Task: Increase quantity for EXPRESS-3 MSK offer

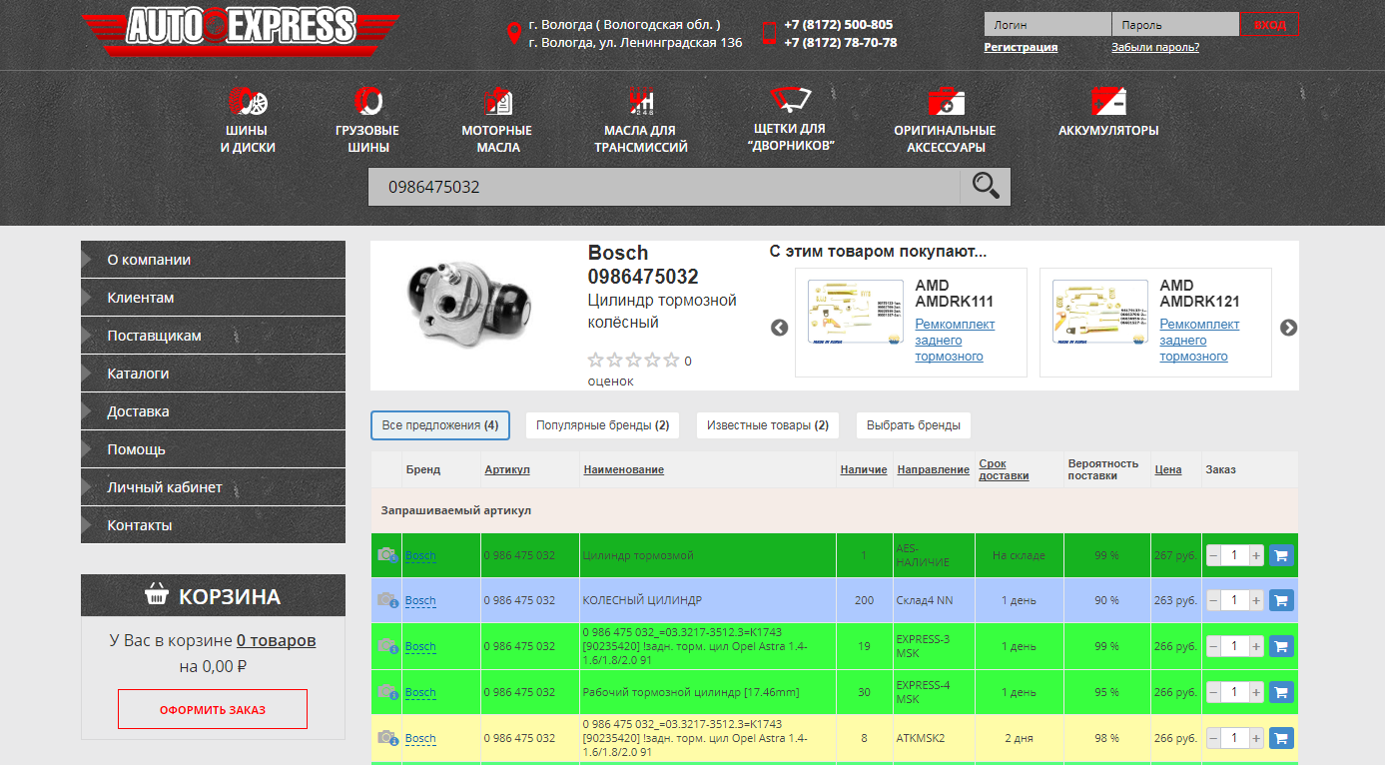Action: [x=1256, y=646]
